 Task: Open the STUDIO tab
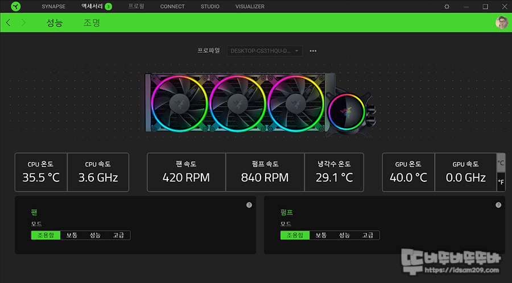[x=210, y=6]
